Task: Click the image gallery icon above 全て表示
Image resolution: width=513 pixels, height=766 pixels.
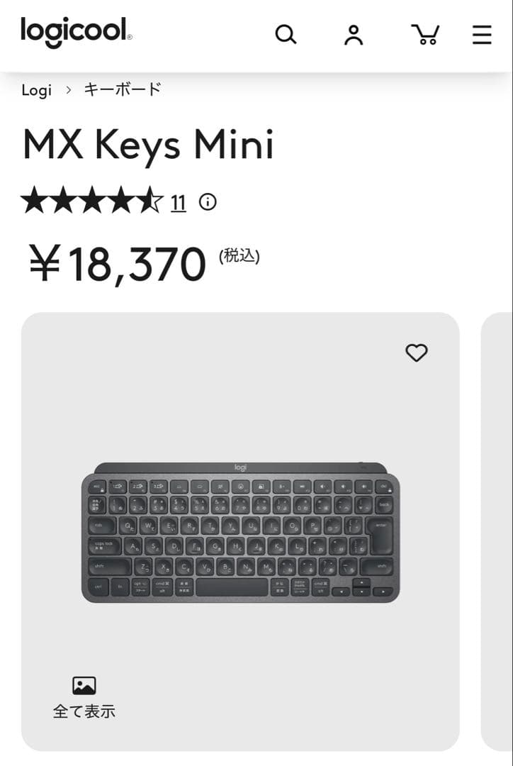Action: pos(85,684)
